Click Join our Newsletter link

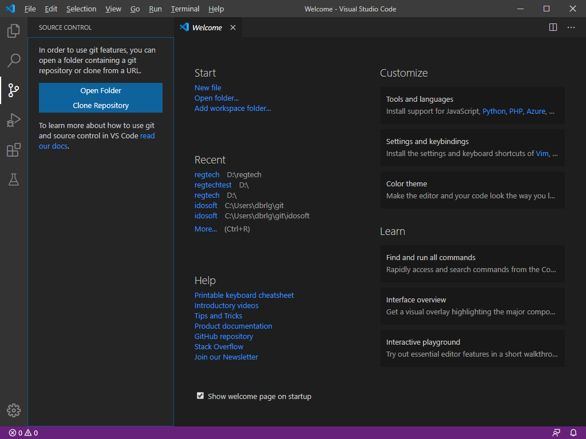tap(226, 357)
